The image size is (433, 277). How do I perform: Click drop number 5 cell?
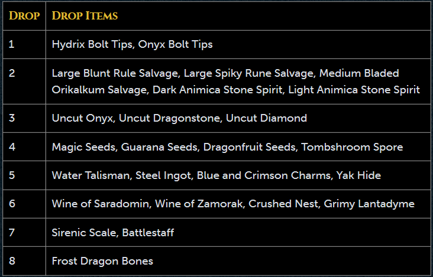24,175
